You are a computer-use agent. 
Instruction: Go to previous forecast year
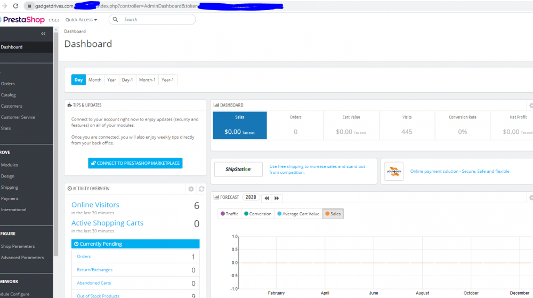click(x=267, y=198)
